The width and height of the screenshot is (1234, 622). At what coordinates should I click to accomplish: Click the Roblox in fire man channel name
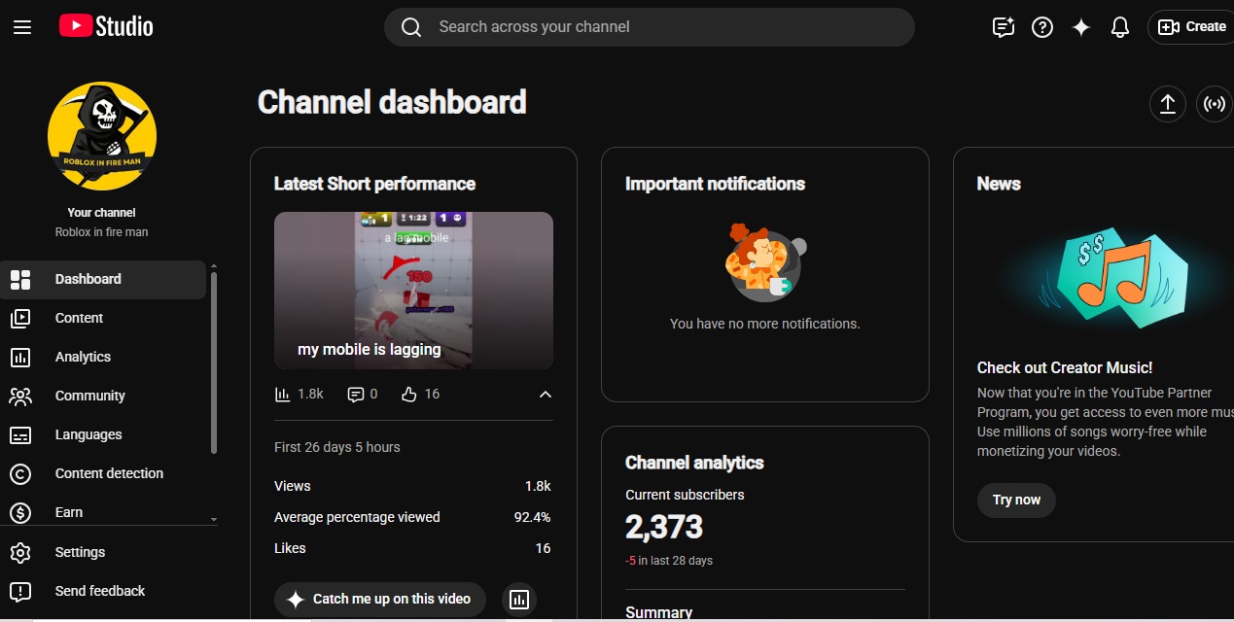coord(102,232)
